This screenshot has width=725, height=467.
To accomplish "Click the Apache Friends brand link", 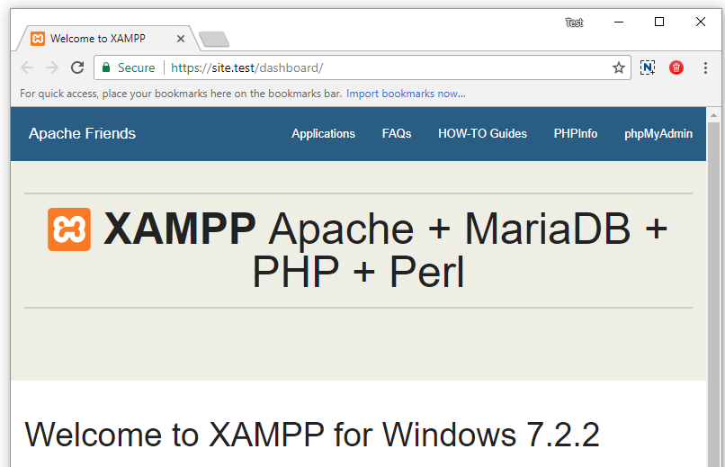I will tap(82, 133).
